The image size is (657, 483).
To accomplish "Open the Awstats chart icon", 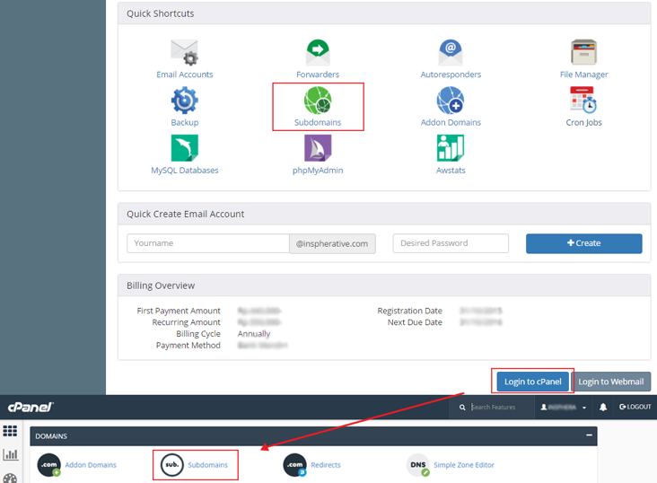I will click(x=451, y=148).
